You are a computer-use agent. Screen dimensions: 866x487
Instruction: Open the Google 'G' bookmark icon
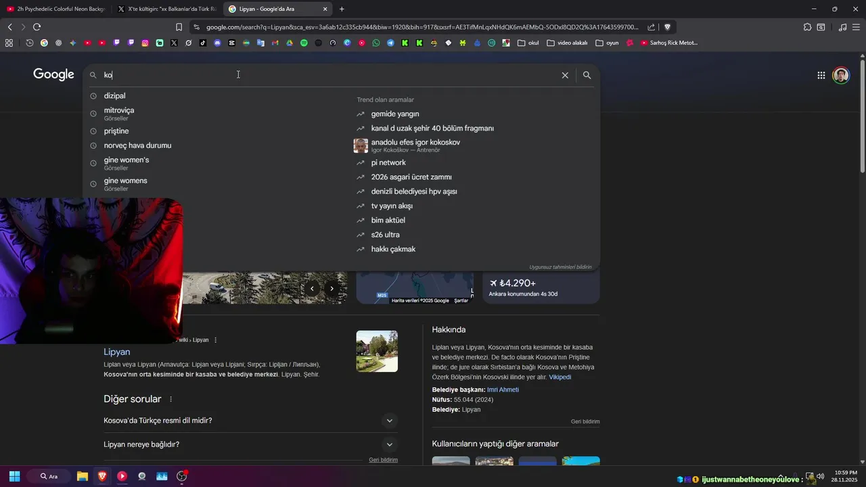(44, 43)
